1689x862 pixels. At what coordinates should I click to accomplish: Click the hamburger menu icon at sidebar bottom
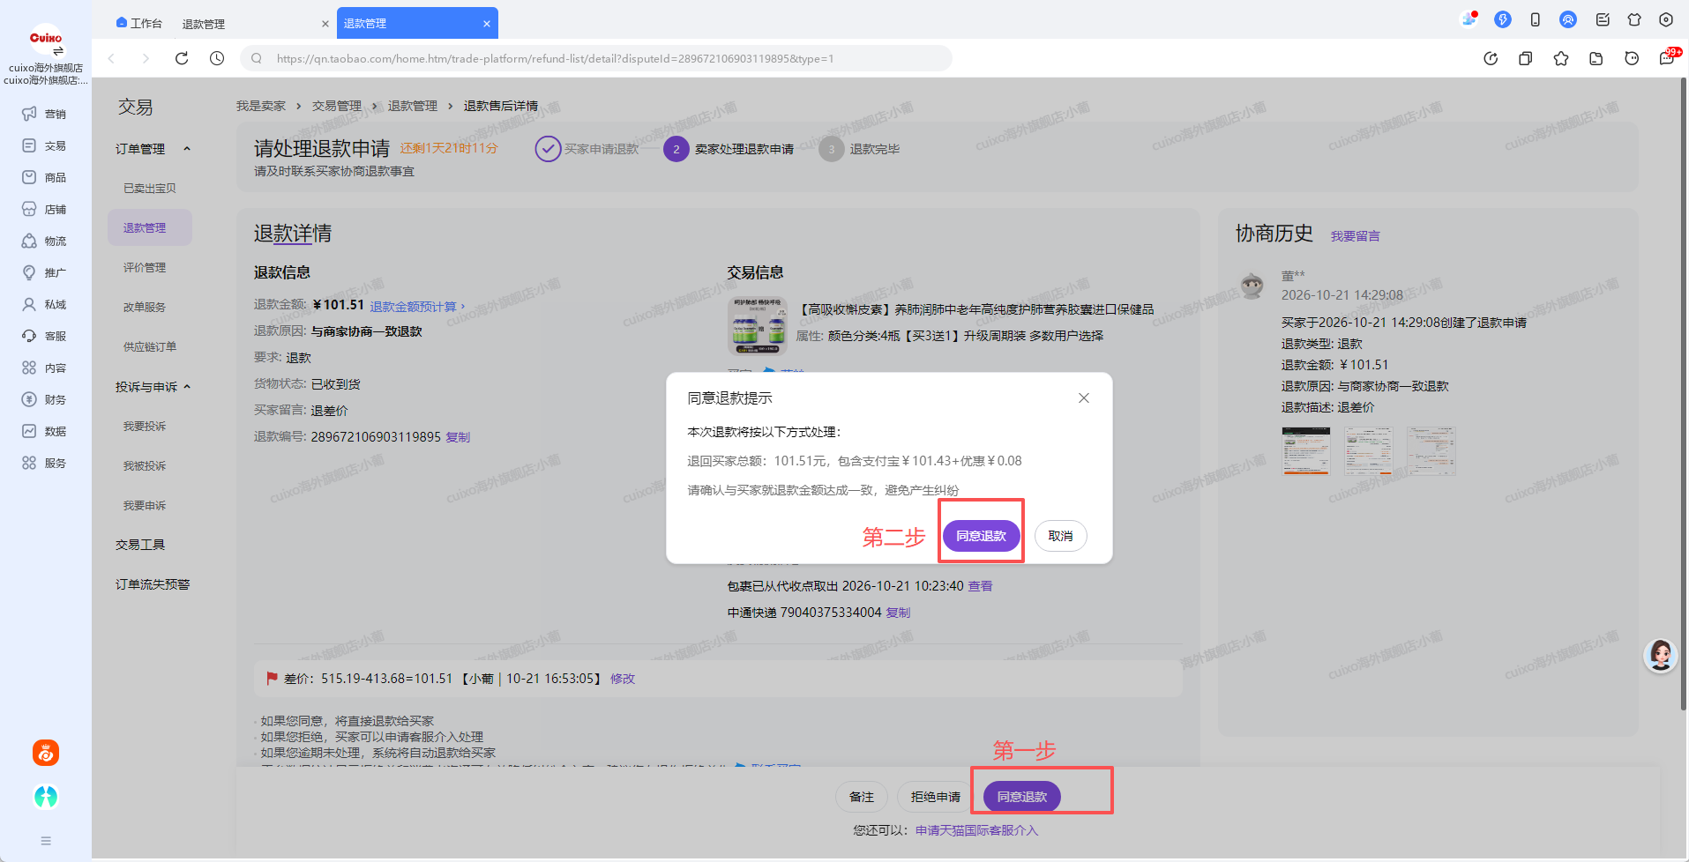46,841
